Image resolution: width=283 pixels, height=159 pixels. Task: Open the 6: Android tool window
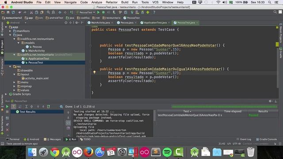(x=31, y=140)
